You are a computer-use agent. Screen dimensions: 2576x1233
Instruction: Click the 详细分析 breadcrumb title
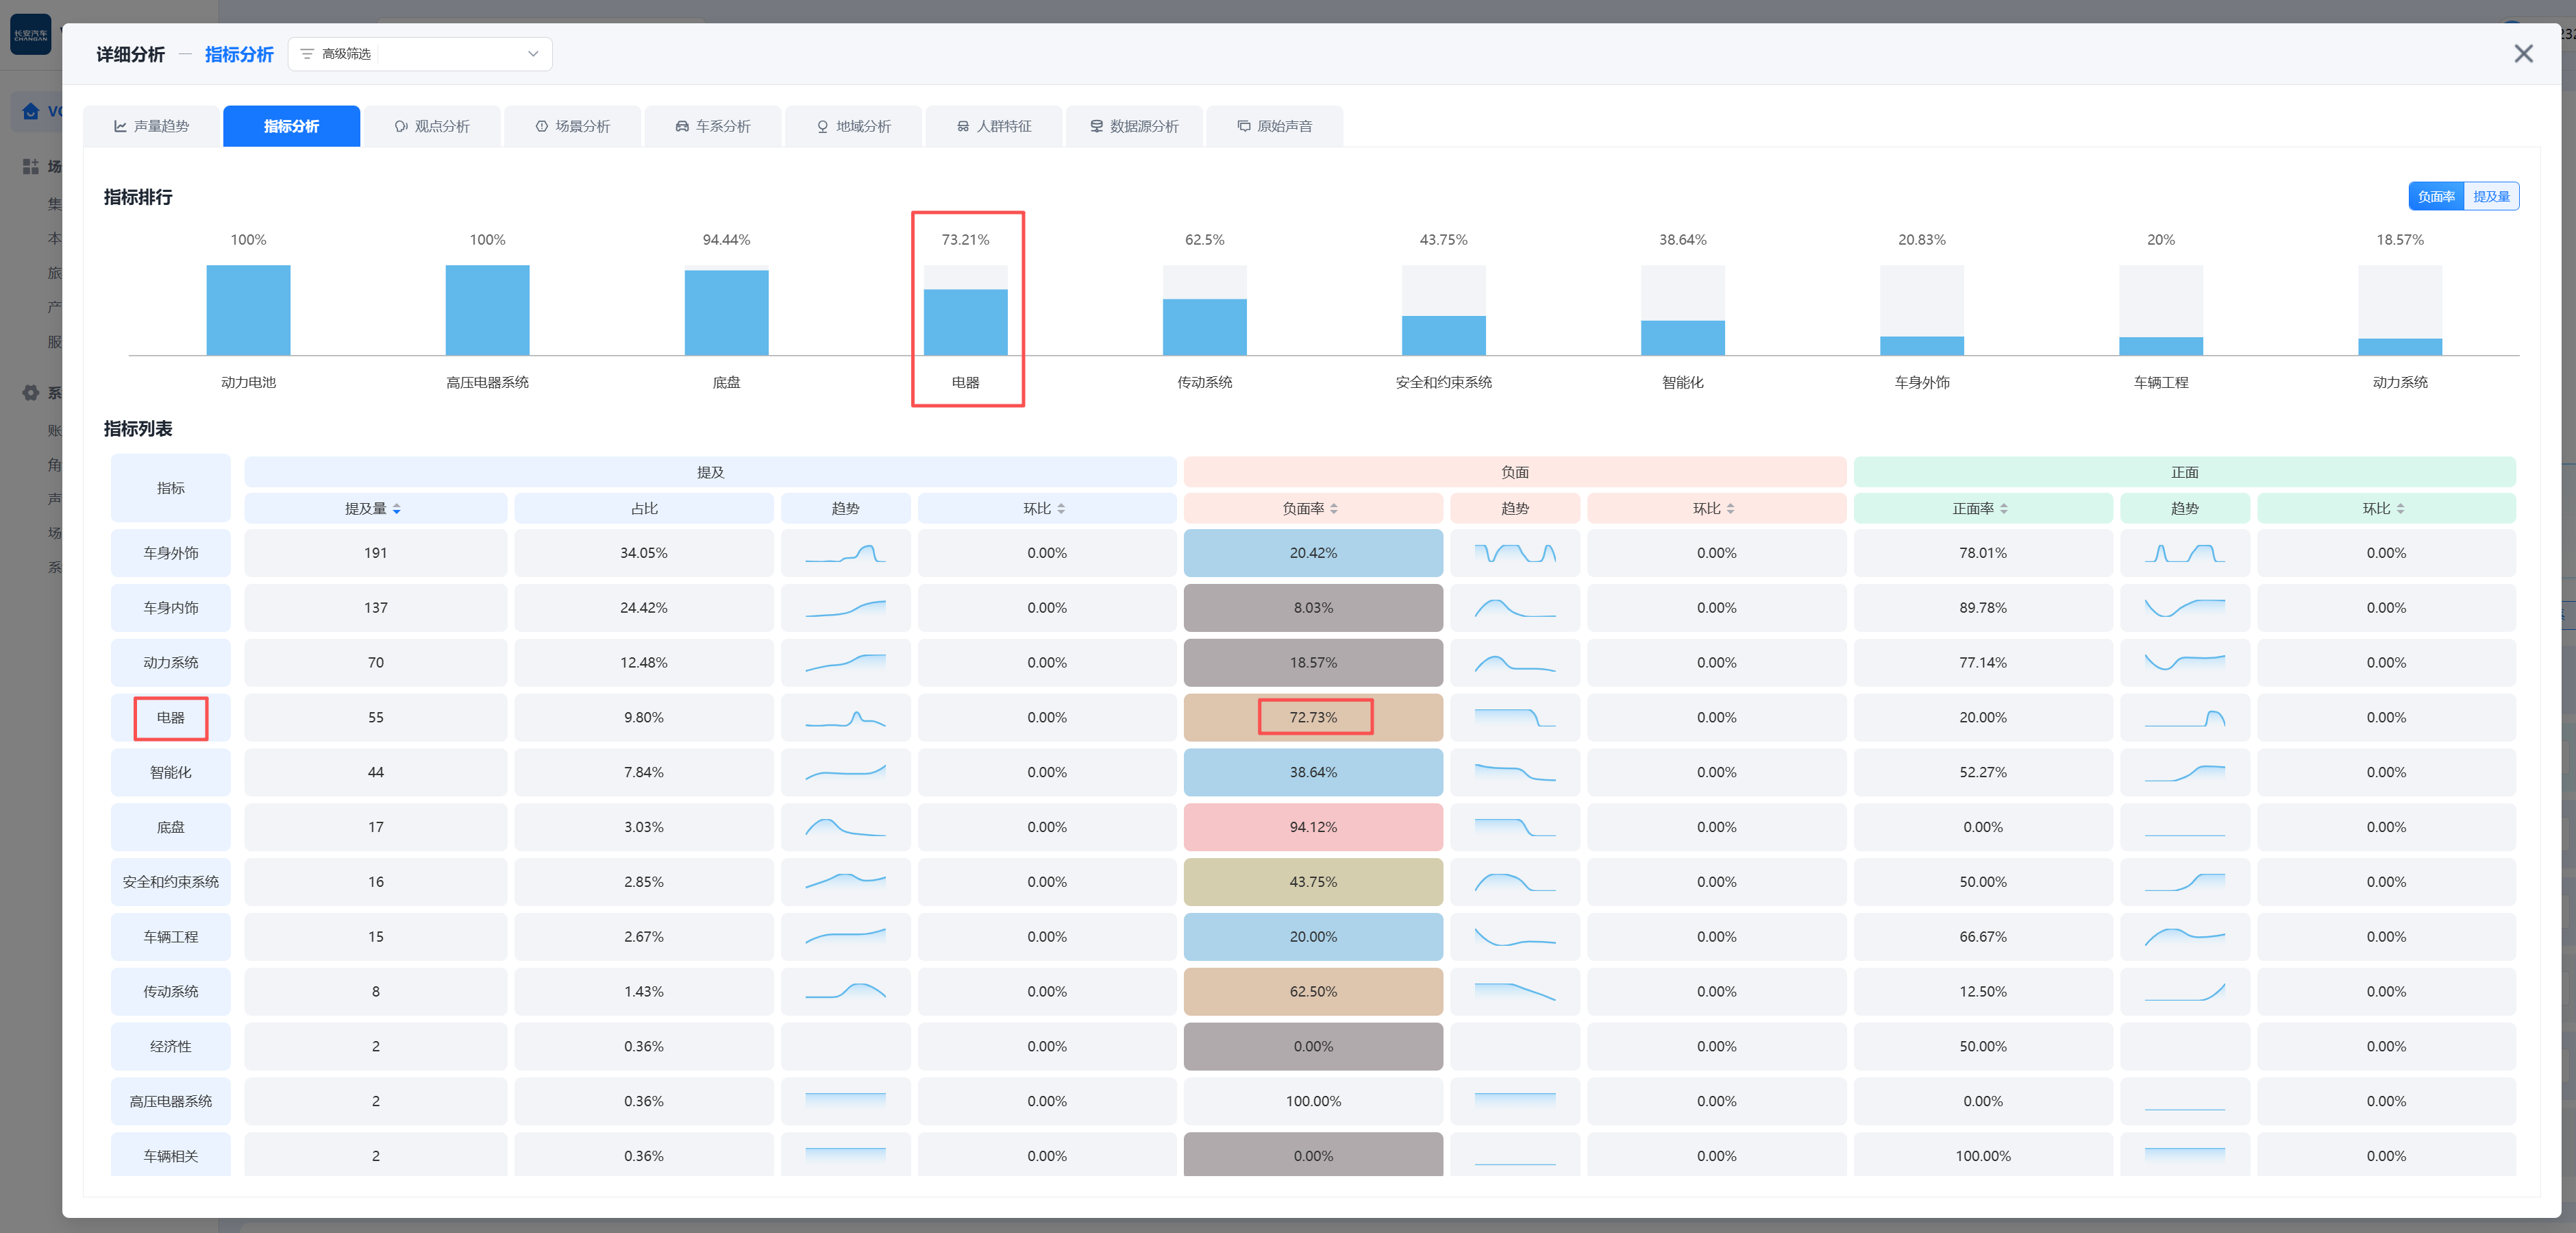130,54
